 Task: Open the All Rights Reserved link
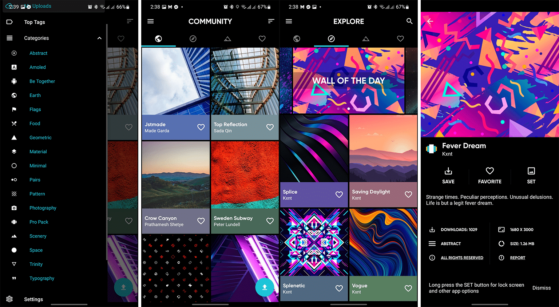[x=462, y=258]
